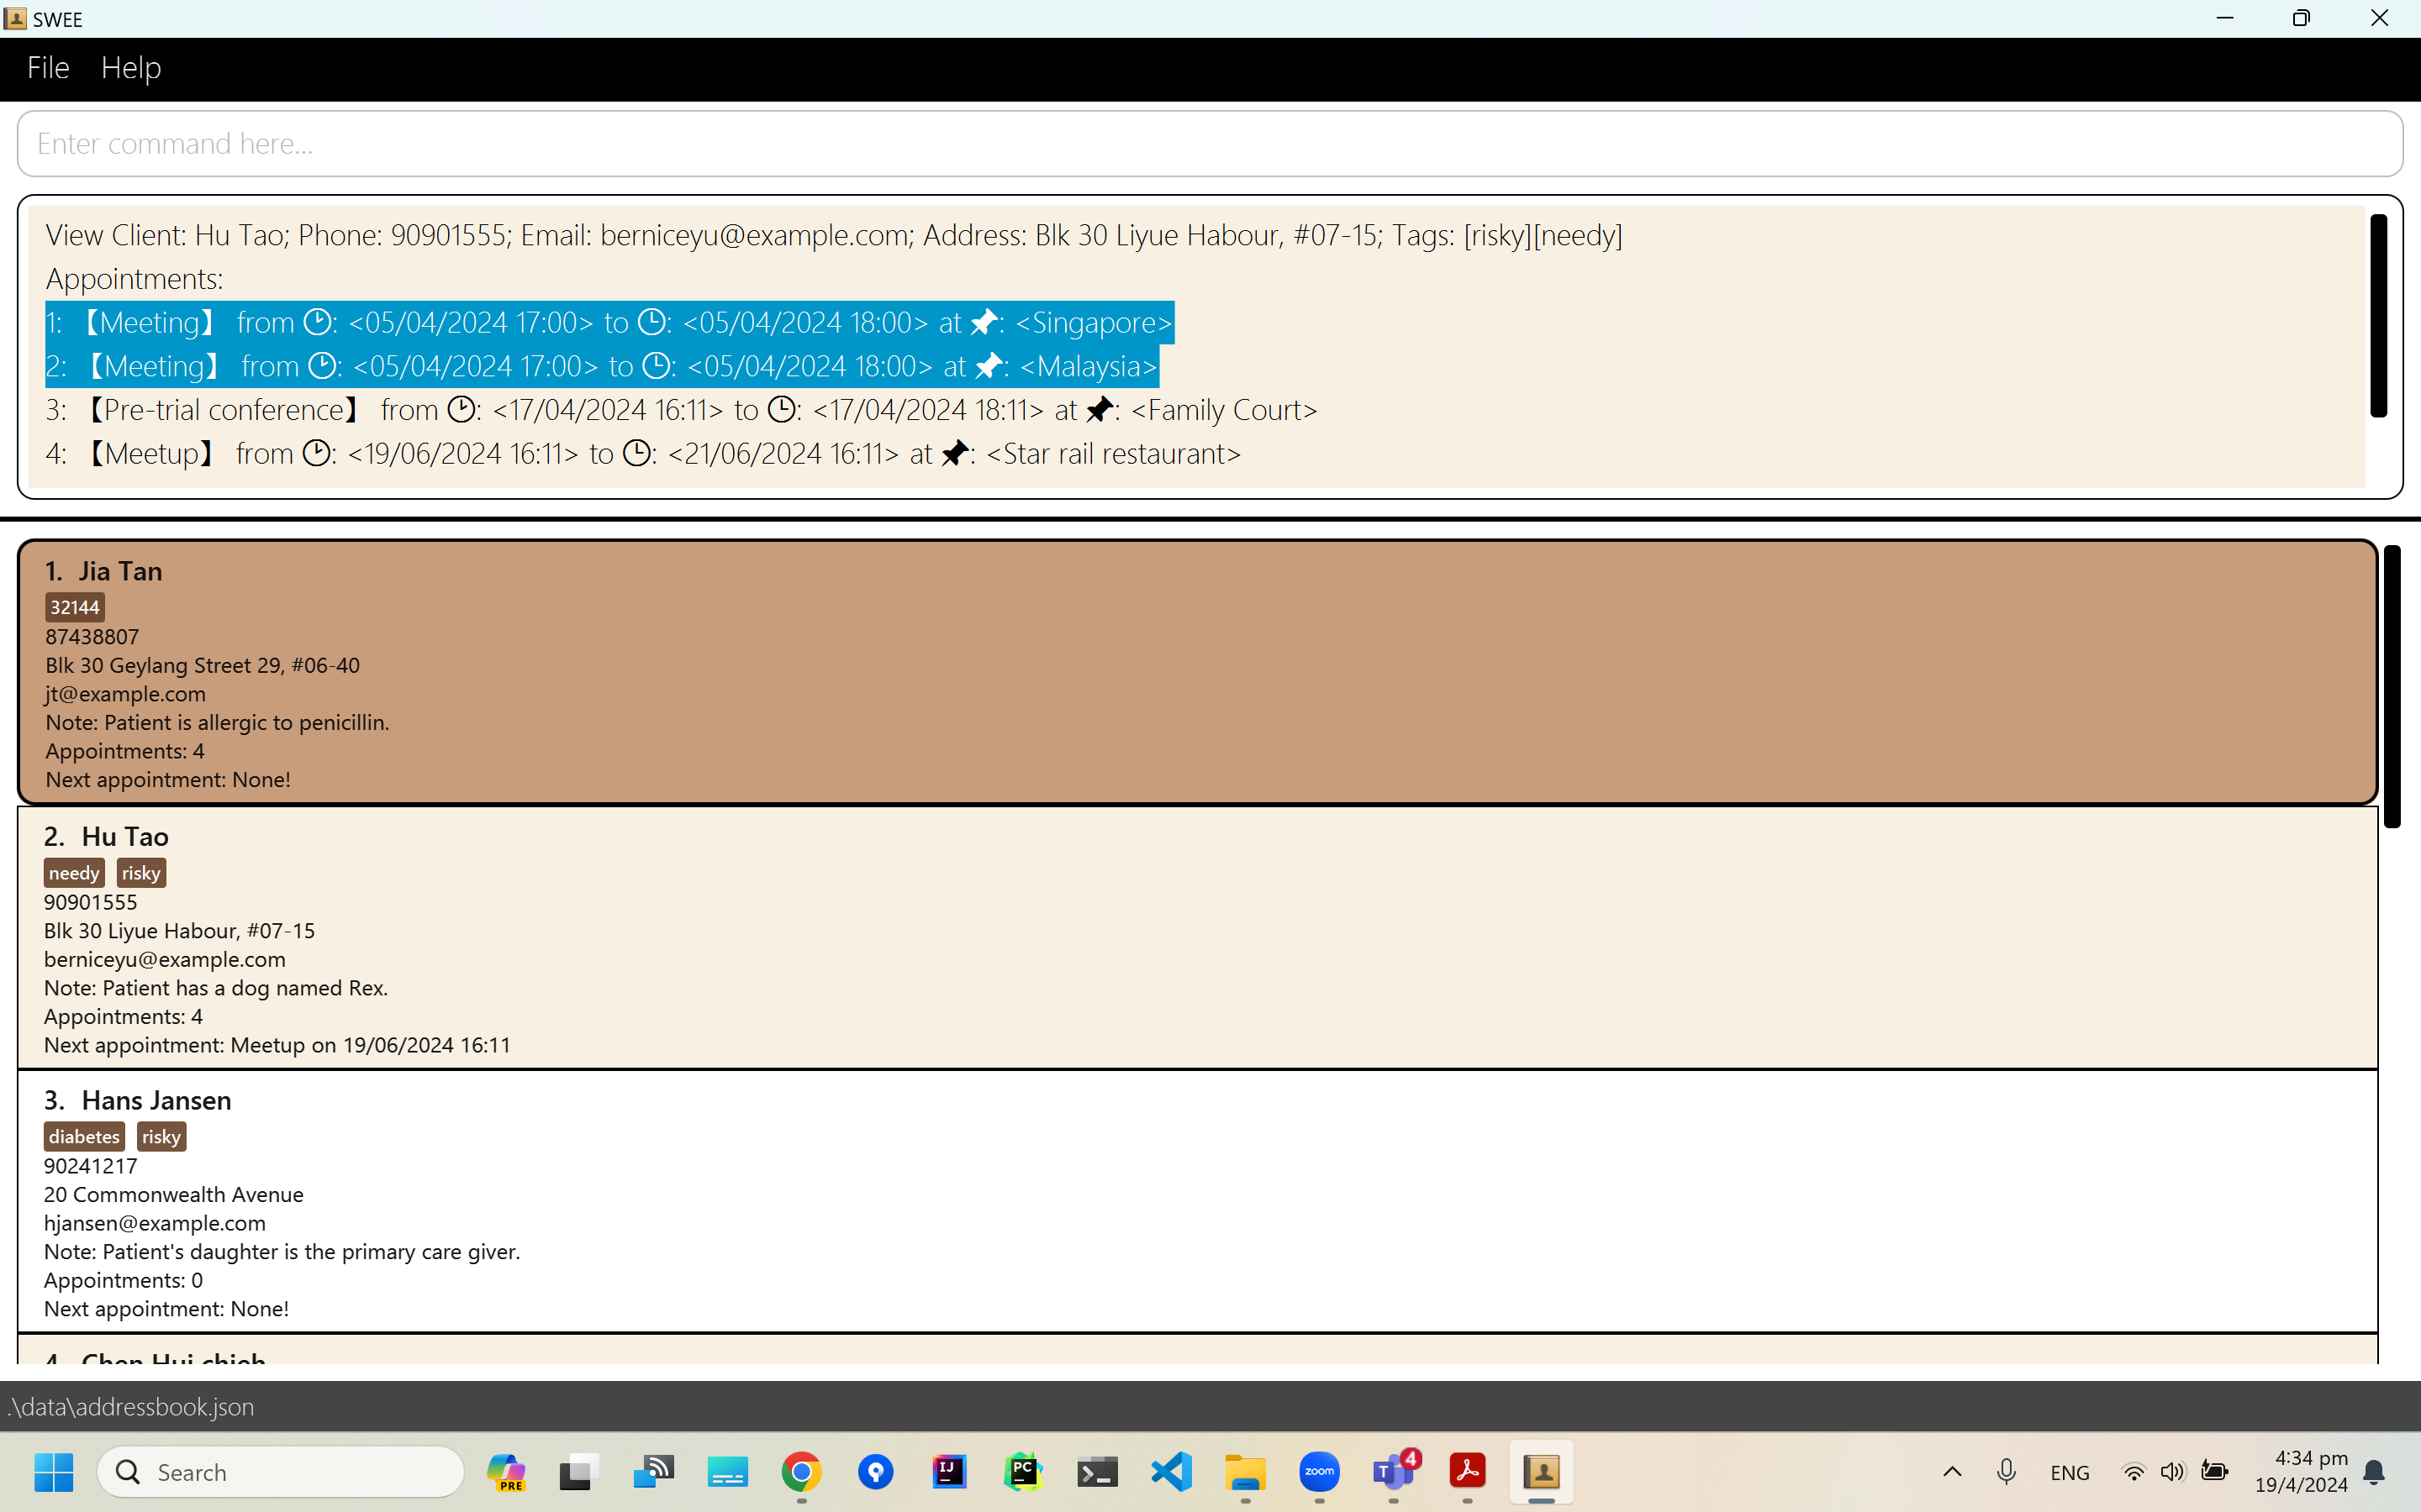The height and width of the screenshot is (1512, 2421).
Task: Open PyCharm from the taskbar
Action: [x=1022, y=1472]
